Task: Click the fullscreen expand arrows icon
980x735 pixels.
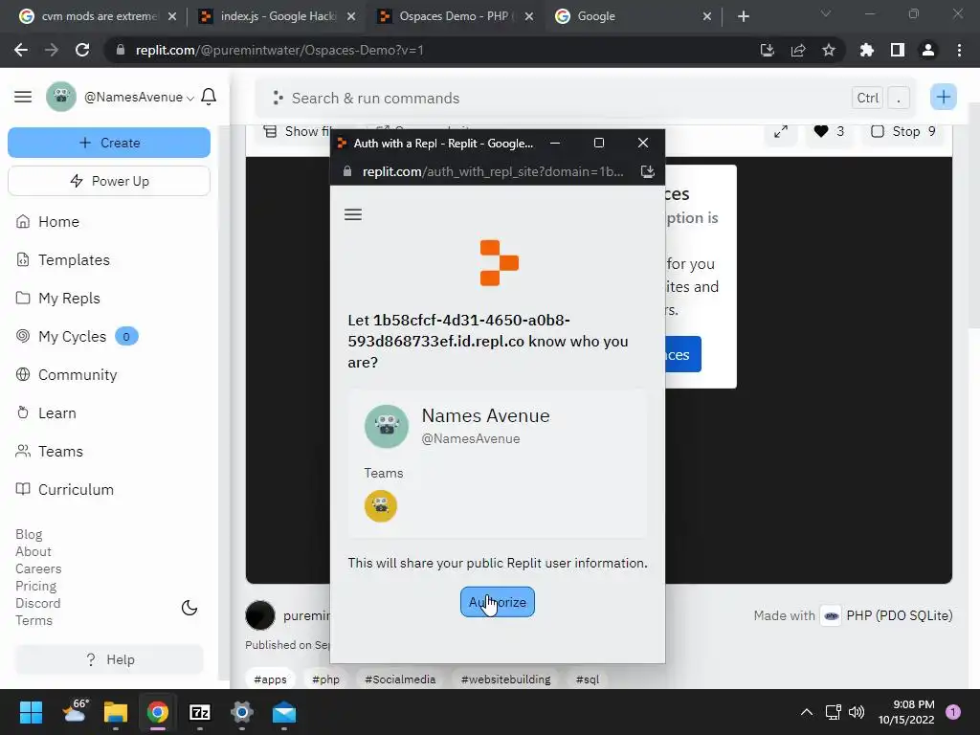Action: pyautogui.click(x=781, y=132)
